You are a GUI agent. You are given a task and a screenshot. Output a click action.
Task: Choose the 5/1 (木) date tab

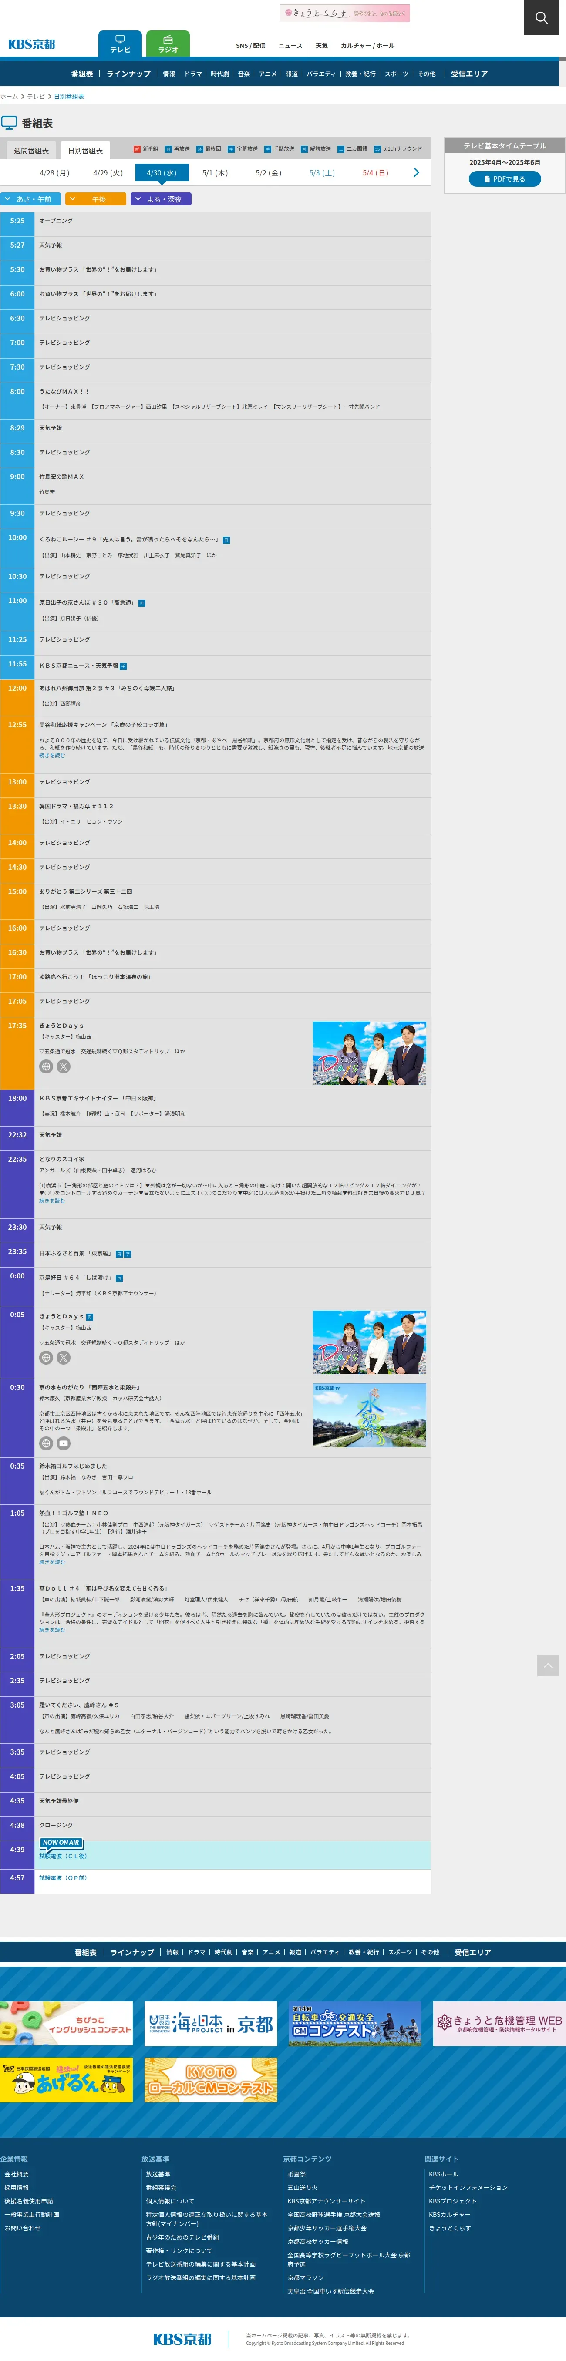point(215,172)
